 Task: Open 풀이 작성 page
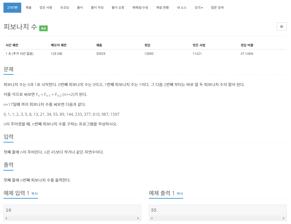97,8
